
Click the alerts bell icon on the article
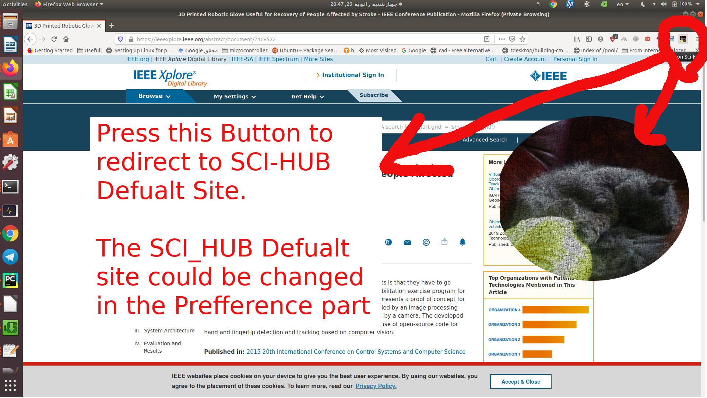[x=462, y=242]
